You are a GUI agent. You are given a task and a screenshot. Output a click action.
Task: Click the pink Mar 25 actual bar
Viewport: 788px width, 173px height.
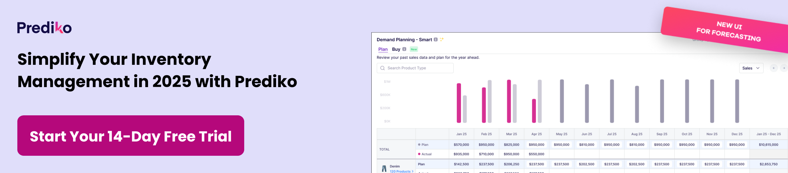click(509, 101)
